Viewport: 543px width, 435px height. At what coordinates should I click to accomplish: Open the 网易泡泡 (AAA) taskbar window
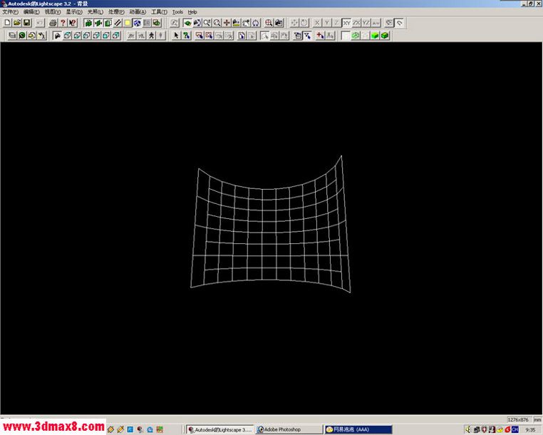click(x=358, y=429)
